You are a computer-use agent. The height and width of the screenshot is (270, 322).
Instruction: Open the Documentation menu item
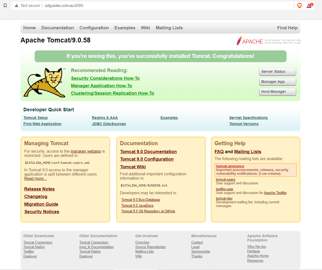pyautogui.click(x=58, y=28)
